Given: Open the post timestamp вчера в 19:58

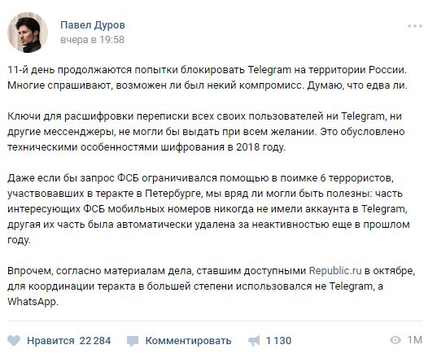Looking at the screenshot, I should [x=92, y=40].
